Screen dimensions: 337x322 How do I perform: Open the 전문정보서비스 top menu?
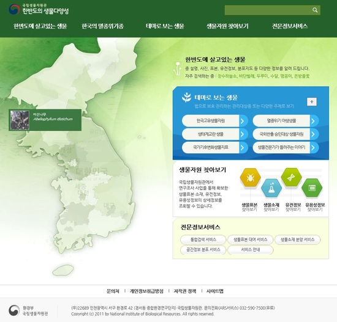coord(290,26)
